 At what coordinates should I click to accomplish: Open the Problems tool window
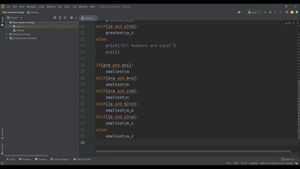tap(25, 159)
